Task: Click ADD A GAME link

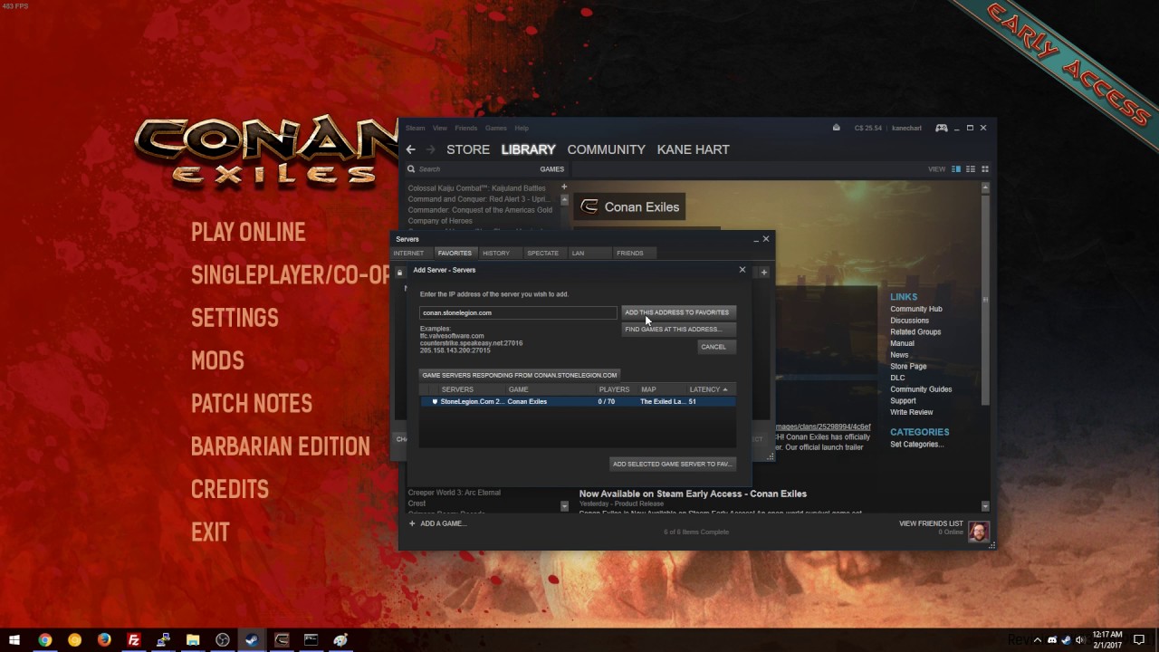Action: coord(437,523)
